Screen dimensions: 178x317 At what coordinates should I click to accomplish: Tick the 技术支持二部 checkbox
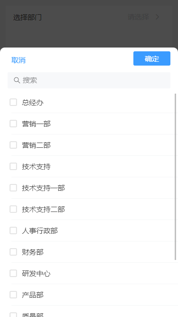point(13,209)
